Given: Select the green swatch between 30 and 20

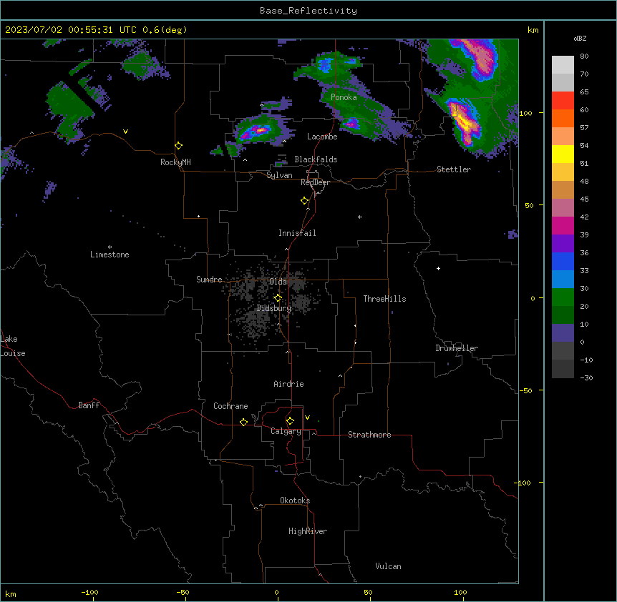Looking at the screenshot, I should click(x=563, y=297).
